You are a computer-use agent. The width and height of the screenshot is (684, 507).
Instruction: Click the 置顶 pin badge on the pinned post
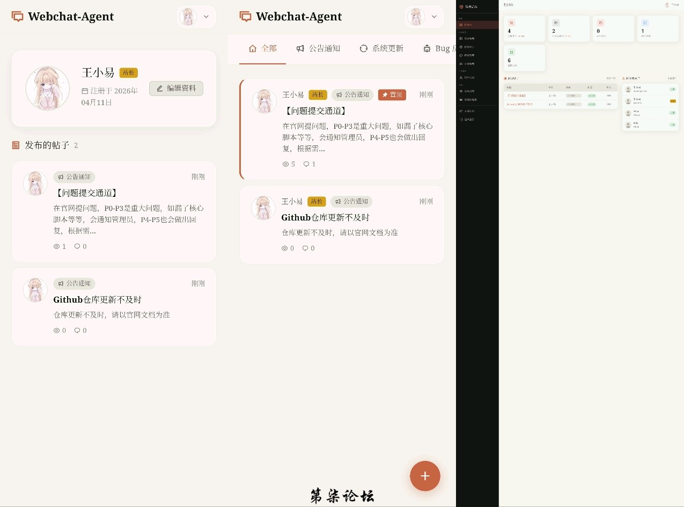pos(392,95)
